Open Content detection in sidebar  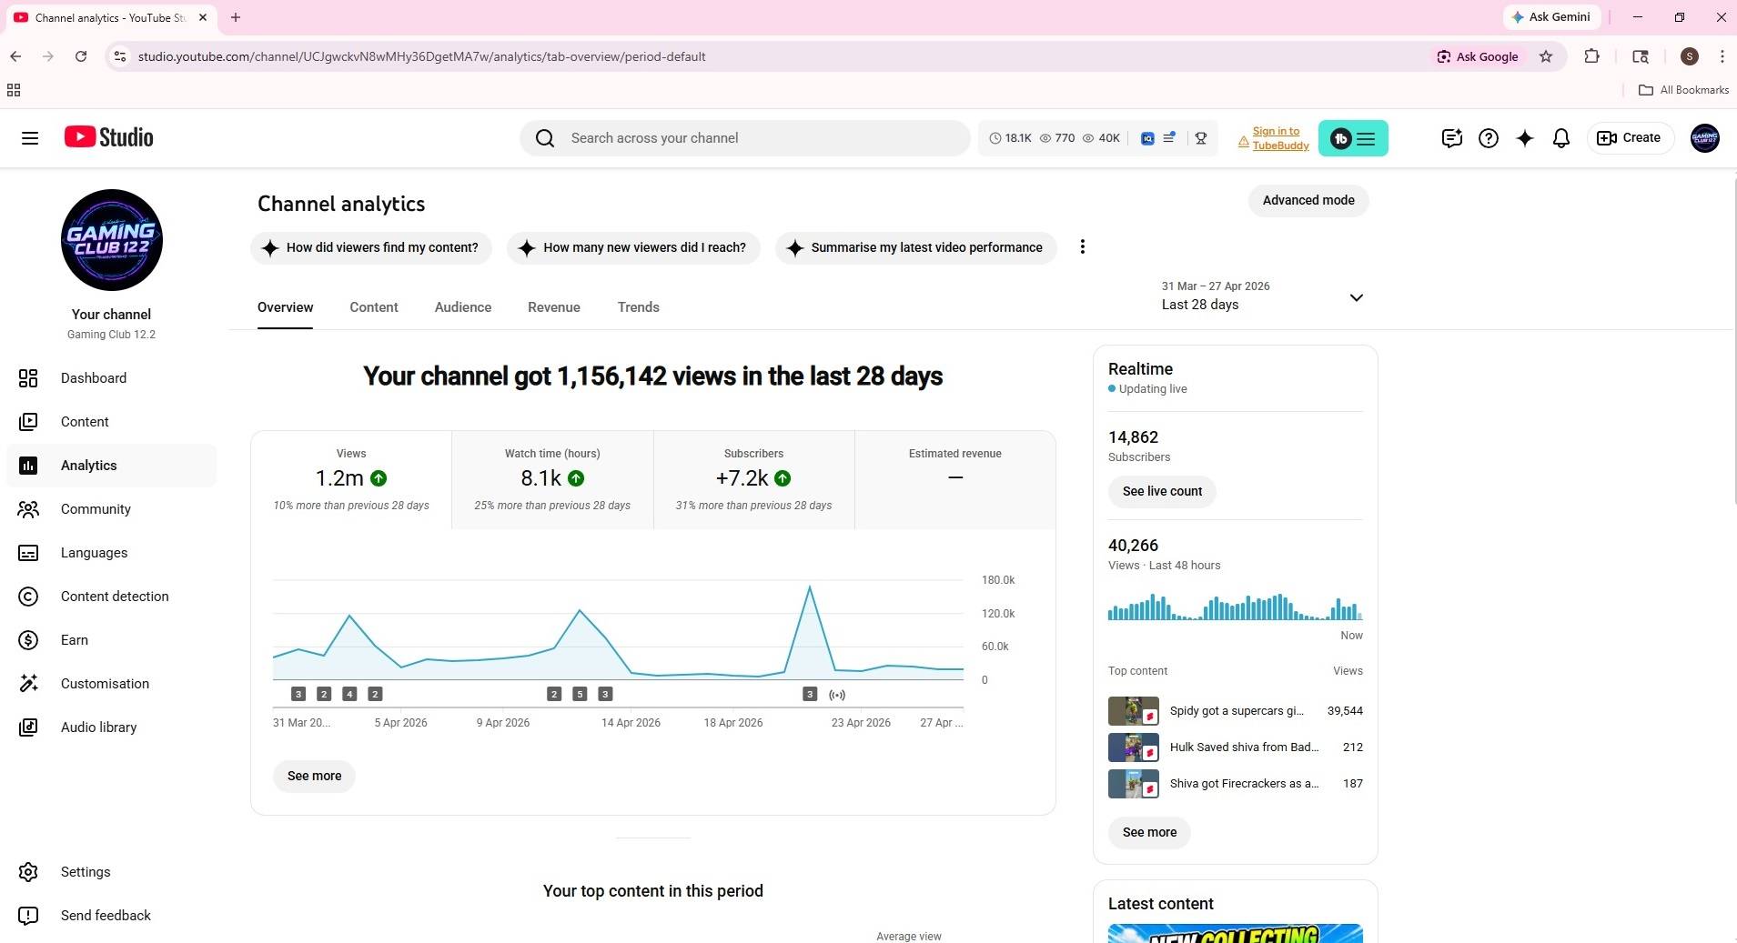tap(115, 597)
